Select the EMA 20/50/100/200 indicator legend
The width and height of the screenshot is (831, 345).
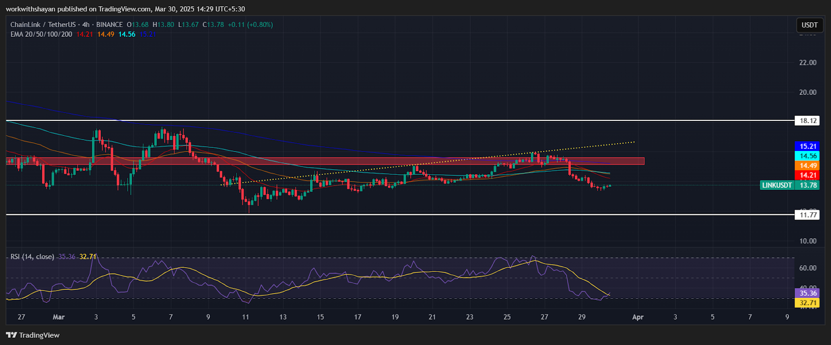click(41, 34)
